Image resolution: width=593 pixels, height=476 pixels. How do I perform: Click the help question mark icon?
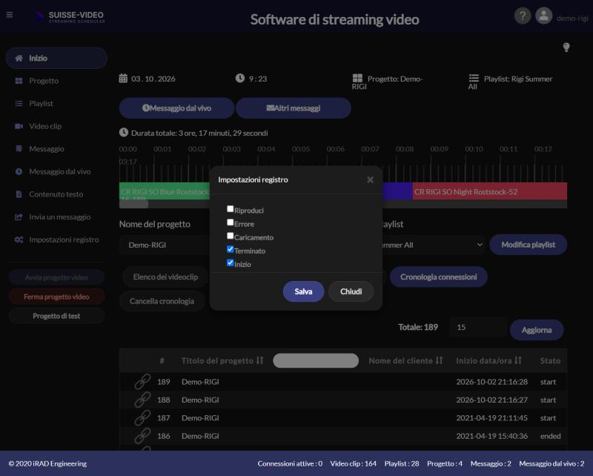pos(523,16)
